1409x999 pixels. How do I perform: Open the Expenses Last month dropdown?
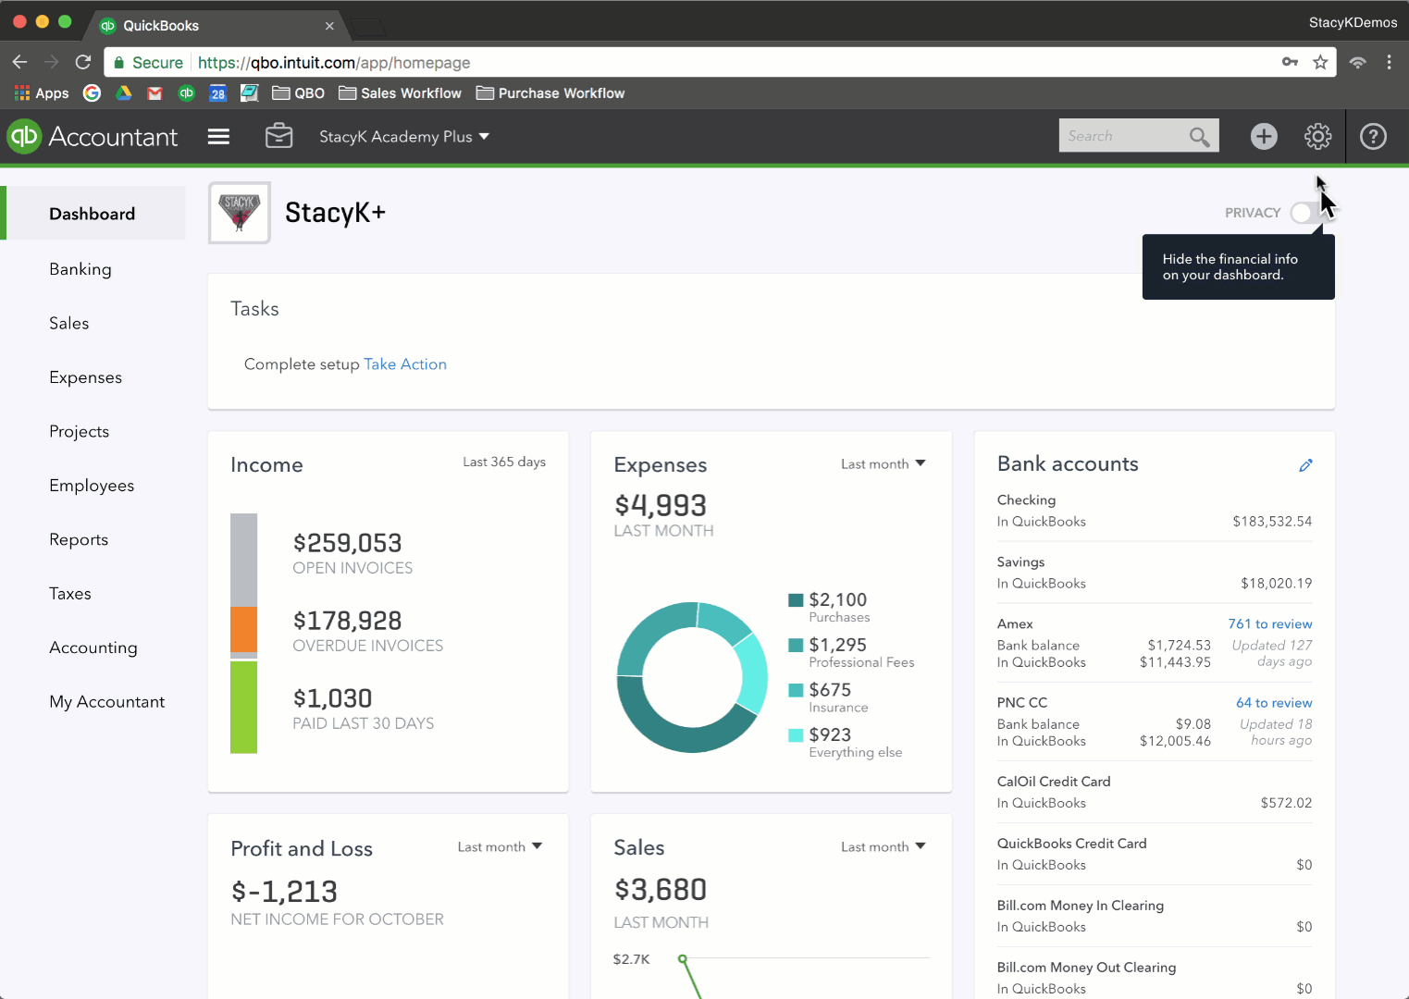pos(884,464)
